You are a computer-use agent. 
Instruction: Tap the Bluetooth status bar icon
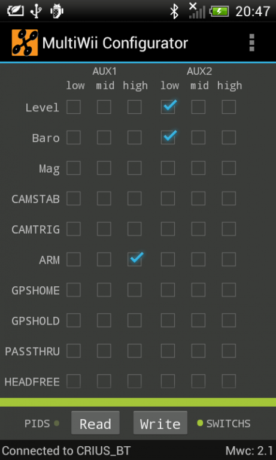coord(174,11)
